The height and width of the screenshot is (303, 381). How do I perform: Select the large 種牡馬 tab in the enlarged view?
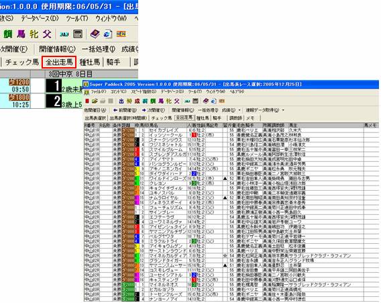pos(90,62)
